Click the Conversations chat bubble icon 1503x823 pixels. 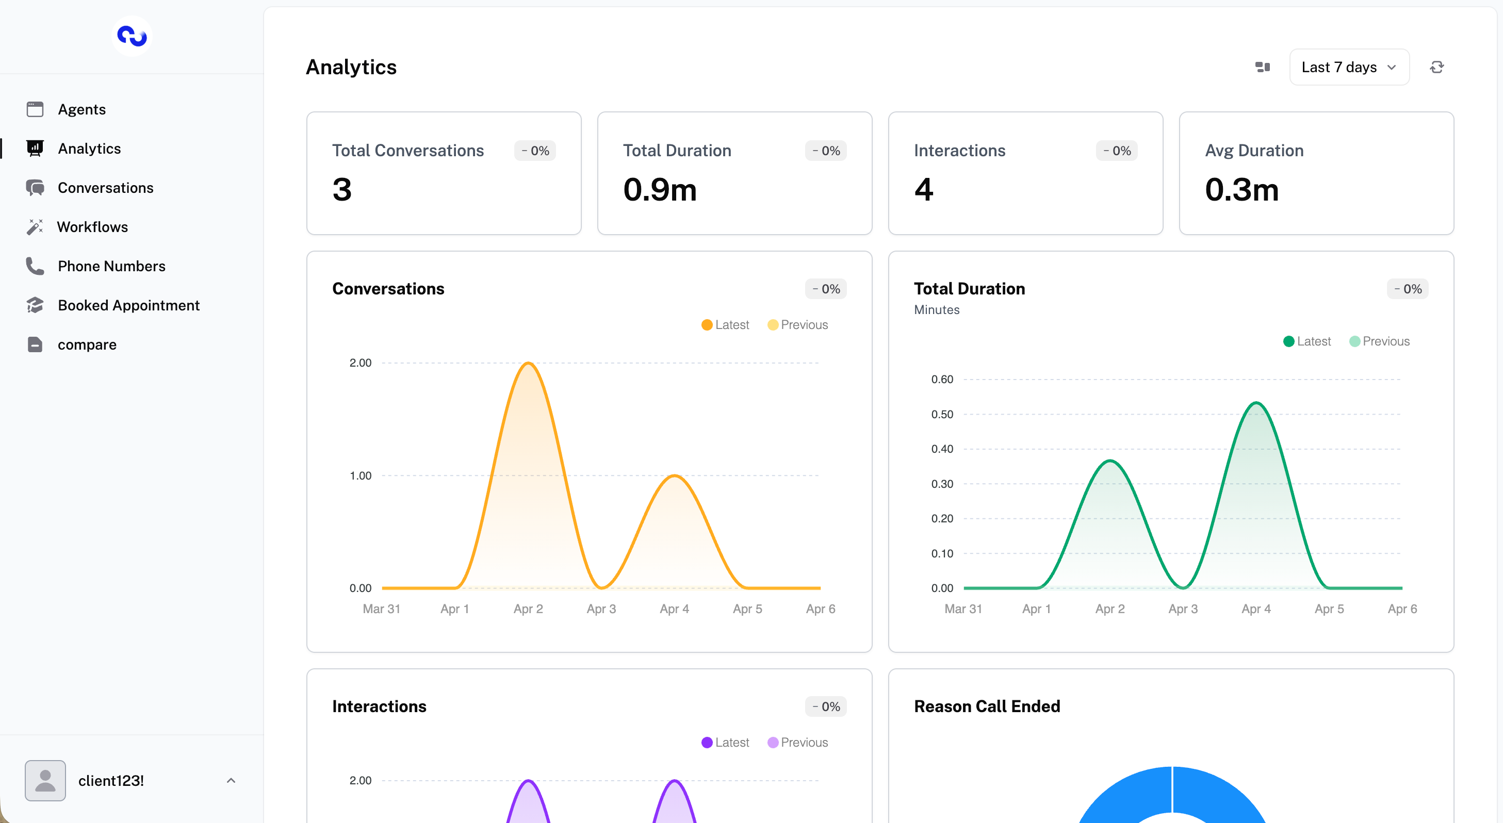point(35,188)
